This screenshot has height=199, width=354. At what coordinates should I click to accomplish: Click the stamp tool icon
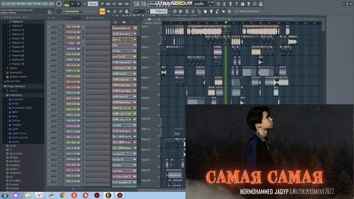[127, 11]
